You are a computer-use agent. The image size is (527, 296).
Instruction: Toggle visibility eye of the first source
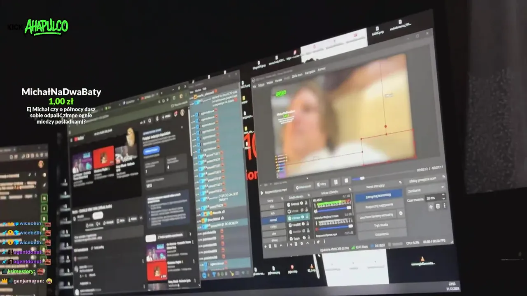301,203
